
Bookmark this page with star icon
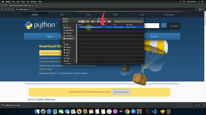196,9
